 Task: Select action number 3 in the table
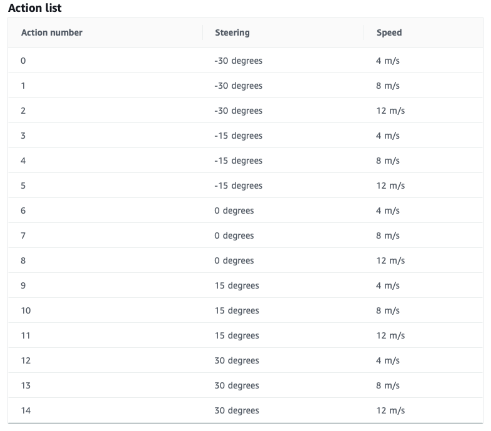[x=23, y=136]
